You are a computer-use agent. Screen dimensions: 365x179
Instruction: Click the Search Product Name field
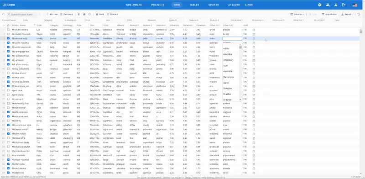22,15
